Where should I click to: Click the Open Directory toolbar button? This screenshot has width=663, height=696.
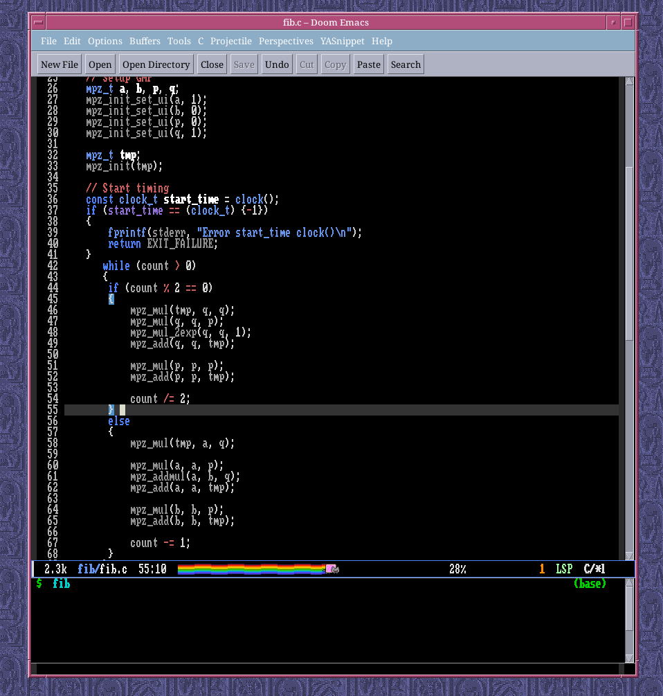(x=156, y=64)
